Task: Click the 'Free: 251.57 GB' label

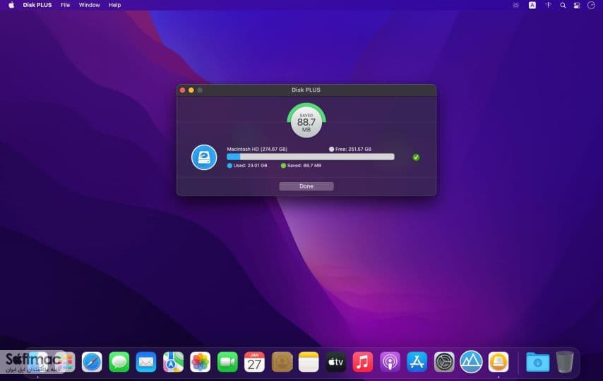Action: (354, 149)
